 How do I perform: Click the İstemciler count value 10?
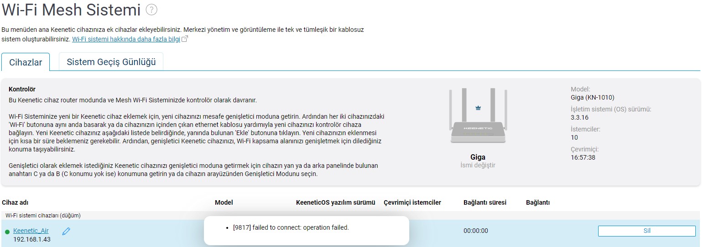(574, 137)
